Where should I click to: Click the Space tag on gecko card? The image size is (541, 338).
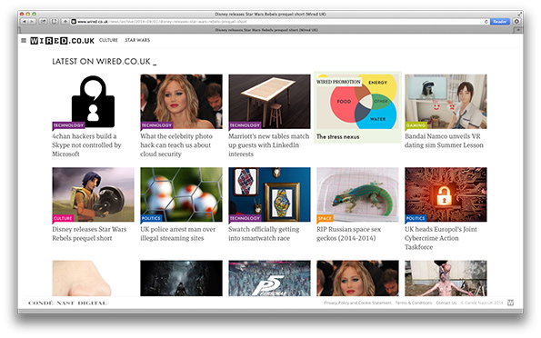pos(325,218)
